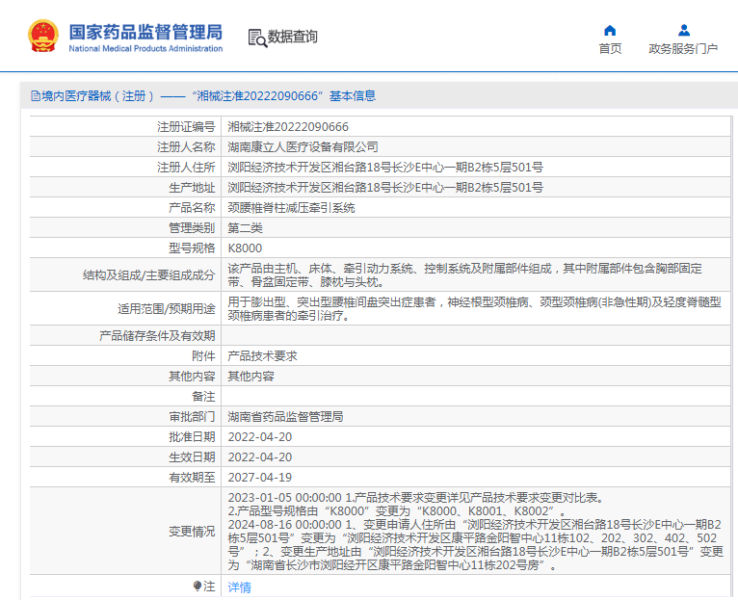Click the approving department 湖南省药品监督管理局
Viewport: 738px width, 600px height.
[x=285, y=417]
